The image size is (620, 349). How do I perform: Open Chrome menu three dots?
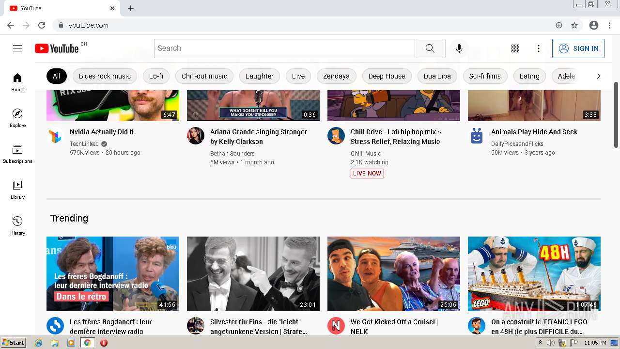609,25
